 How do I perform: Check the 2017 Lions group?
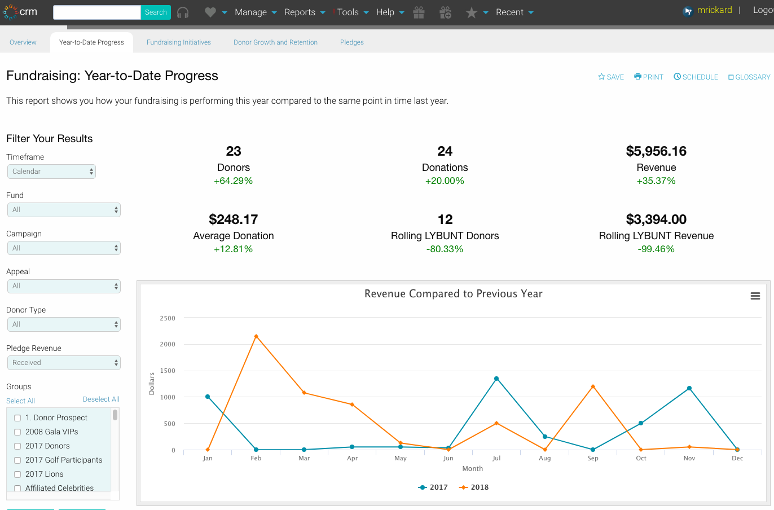pyautogui.click(x=17, y=474)
